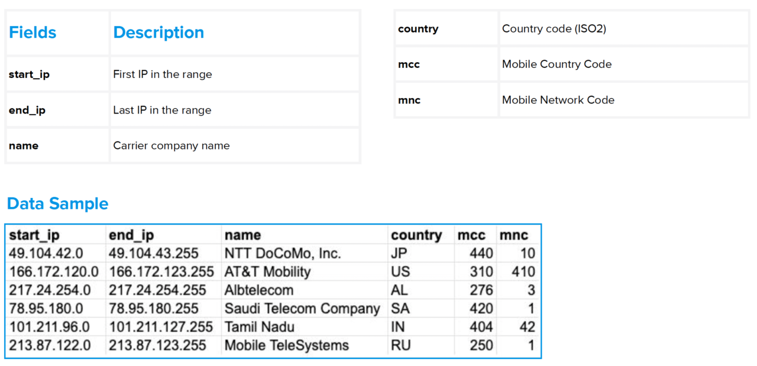
Task: Select 'Country code (ISO2)' description cell
Action: click(x=554, y=28)
